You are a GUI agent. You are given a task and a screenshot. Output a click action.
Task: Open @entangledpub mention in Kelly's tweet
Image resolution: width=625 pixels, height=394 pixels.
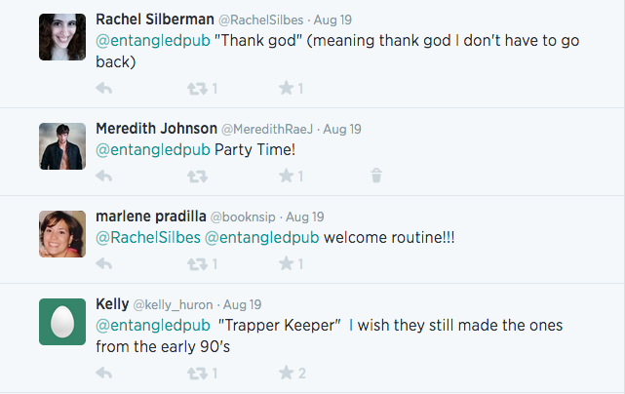tap(153, 324)
